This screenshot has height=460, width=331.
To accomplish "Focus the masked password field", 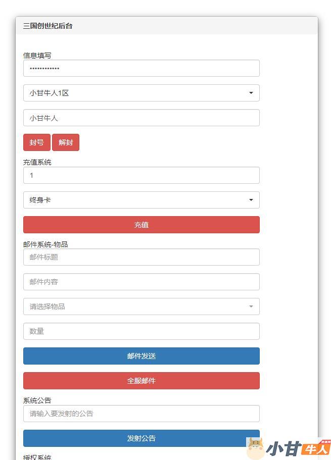I will coord(141,68).
